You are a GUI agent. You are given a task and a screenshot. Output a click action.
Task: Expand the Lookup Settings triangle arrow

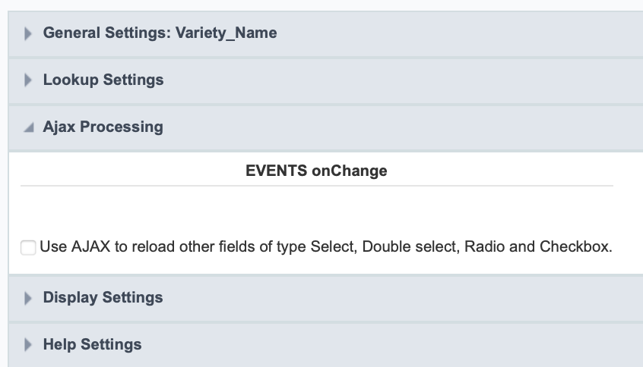click(x=29, y=80)
